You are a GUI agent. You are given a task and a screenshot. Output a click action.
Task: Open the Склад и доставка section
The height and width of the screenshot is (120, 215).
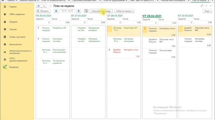[17, 37]
